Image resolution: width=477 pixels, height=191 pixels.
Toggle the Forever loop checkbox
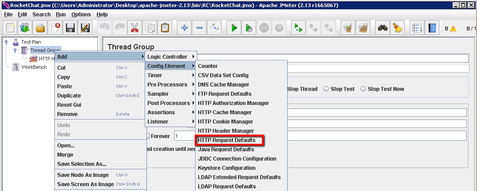149,136
